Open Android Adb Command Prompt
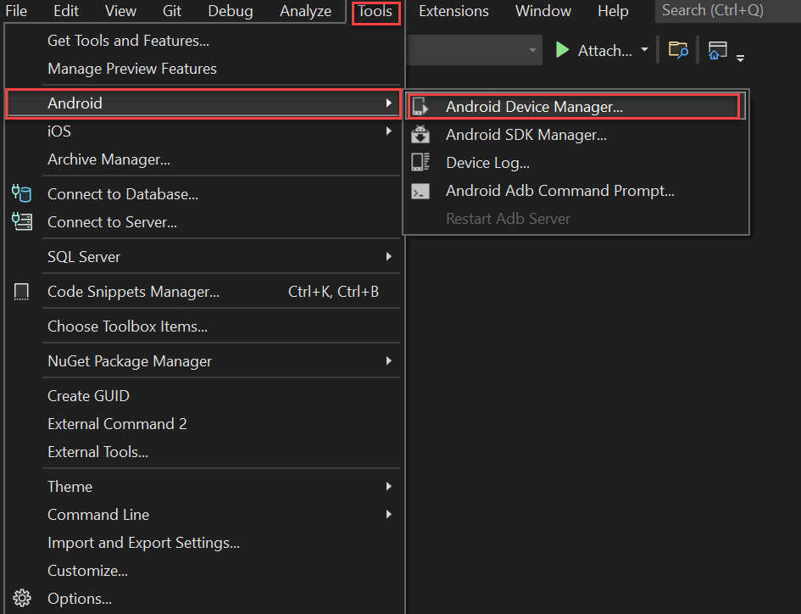The image size is (801, 614). [576, 191]
